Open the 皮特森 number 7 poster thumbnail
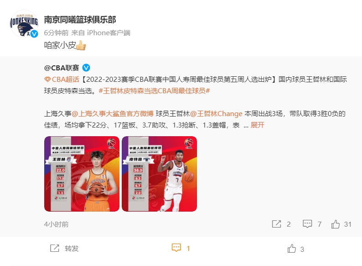This screenshot has width=362, height=266. click(159, 174)
